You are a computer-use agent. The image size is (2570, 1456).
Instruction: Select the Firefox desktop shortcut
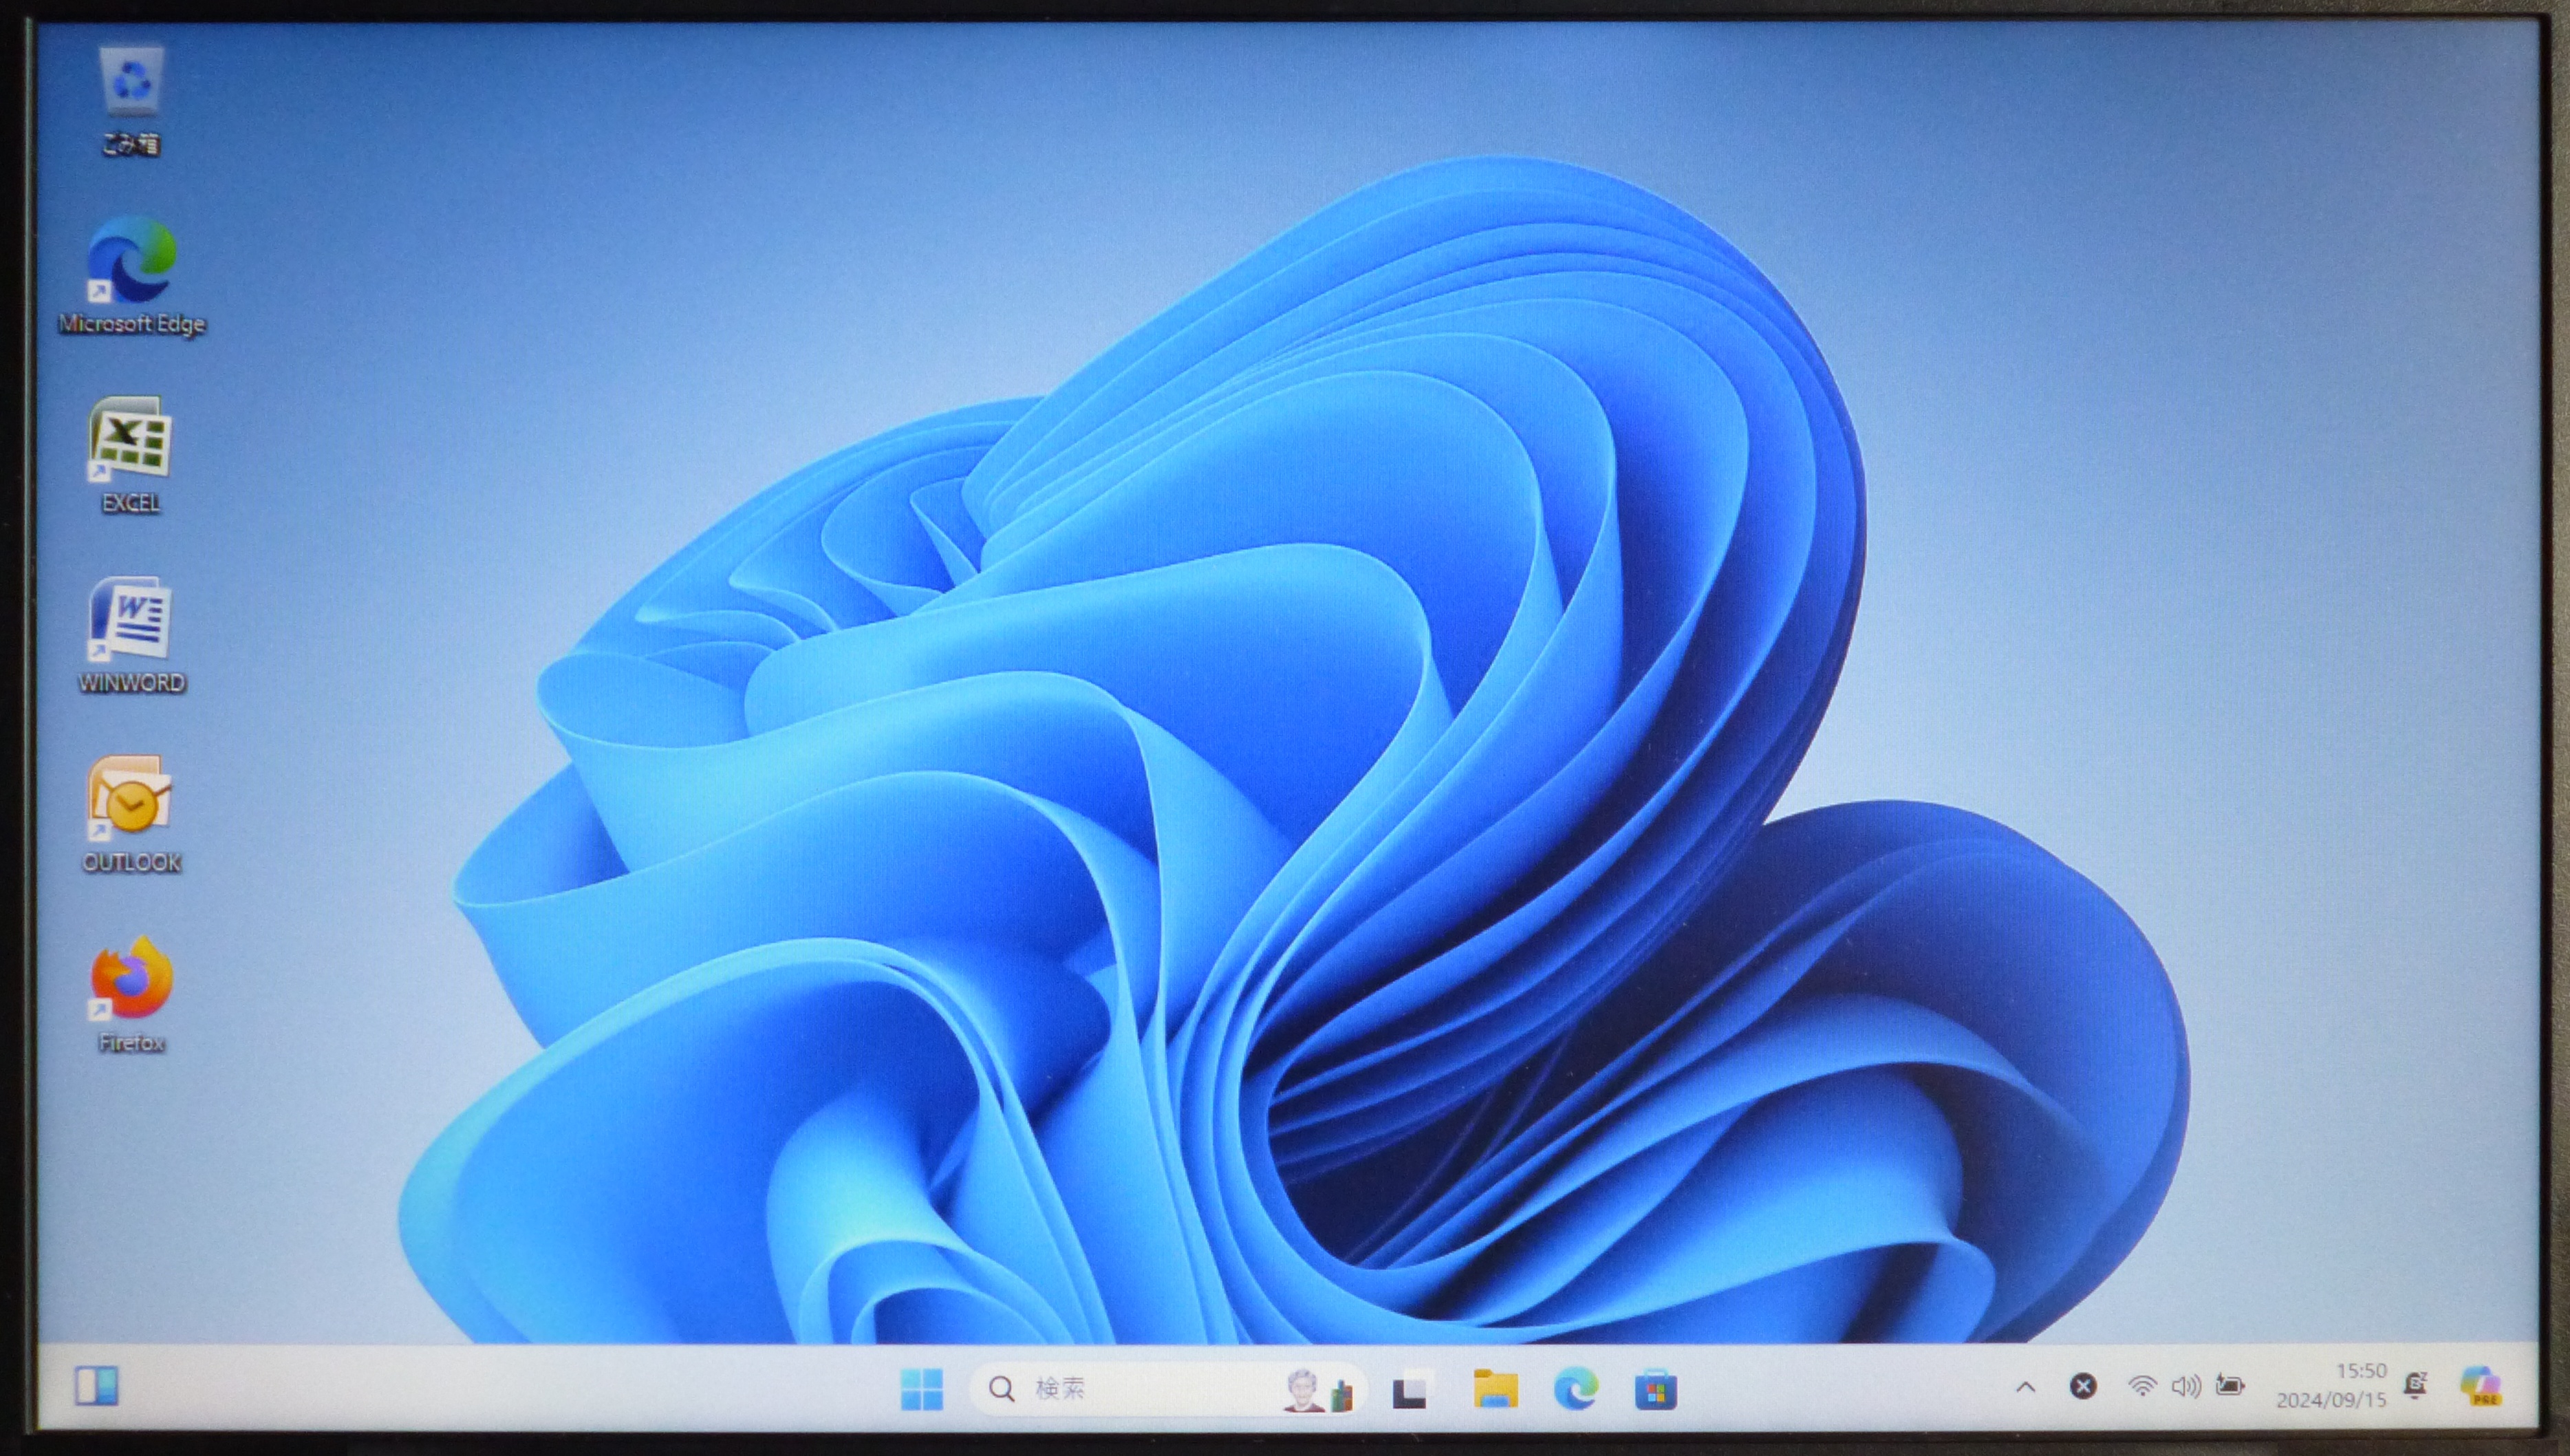[131, 995]
